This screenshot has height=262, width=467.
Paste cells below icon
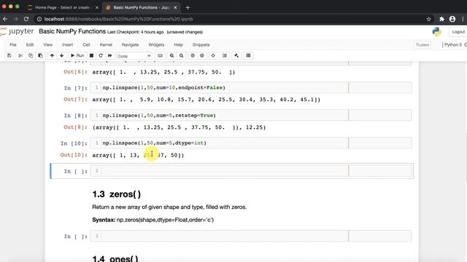(40, 55)
